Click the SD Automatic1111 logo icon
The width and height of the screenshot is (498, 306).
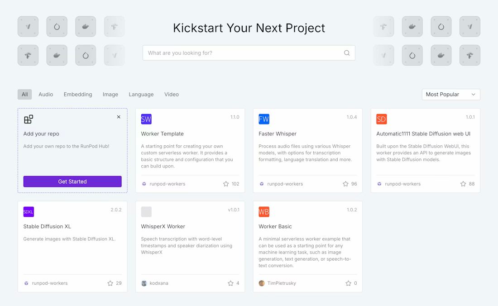(382, 119)
